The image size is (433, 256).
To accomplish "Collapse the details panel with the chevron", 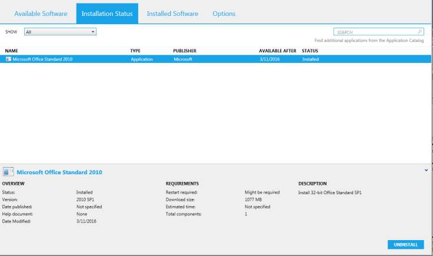I will pos(425,170).
